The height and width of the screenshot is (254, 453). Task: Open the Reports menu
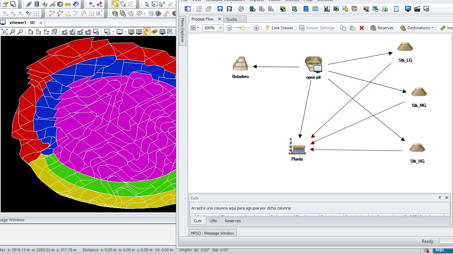coord(257,1)
